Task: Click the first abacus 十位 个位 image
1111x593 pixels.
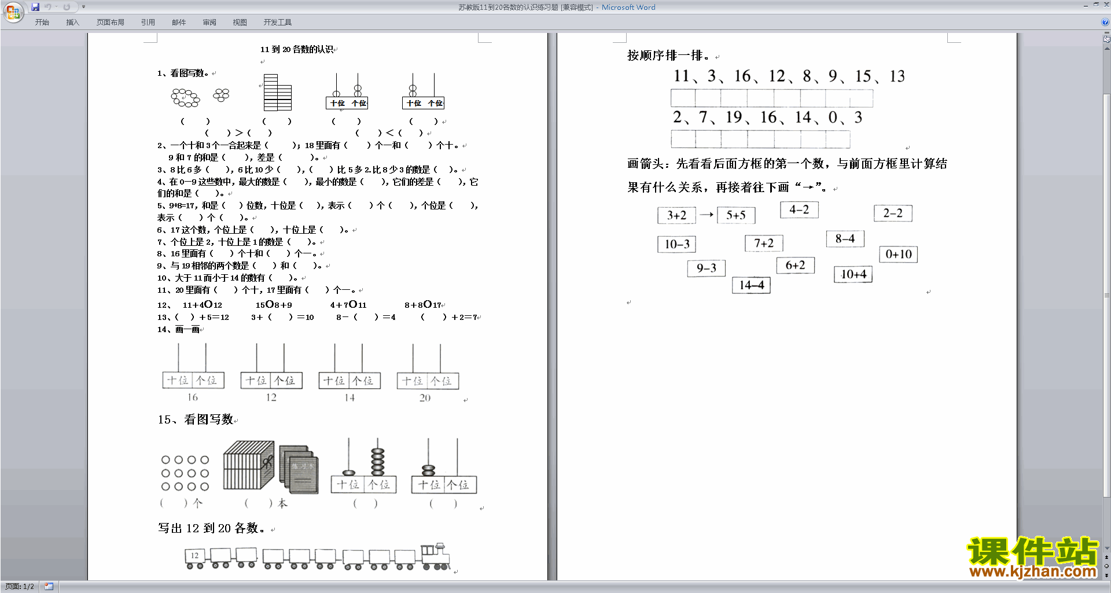Action: (347, 91)
